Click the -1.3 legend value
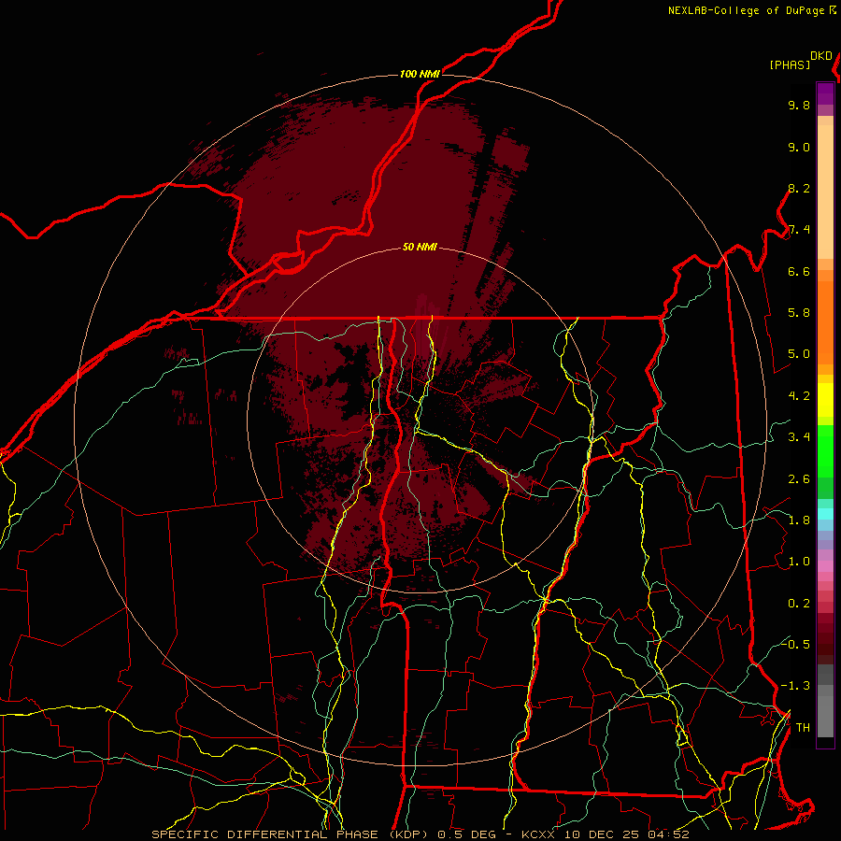 click(795, 686)
